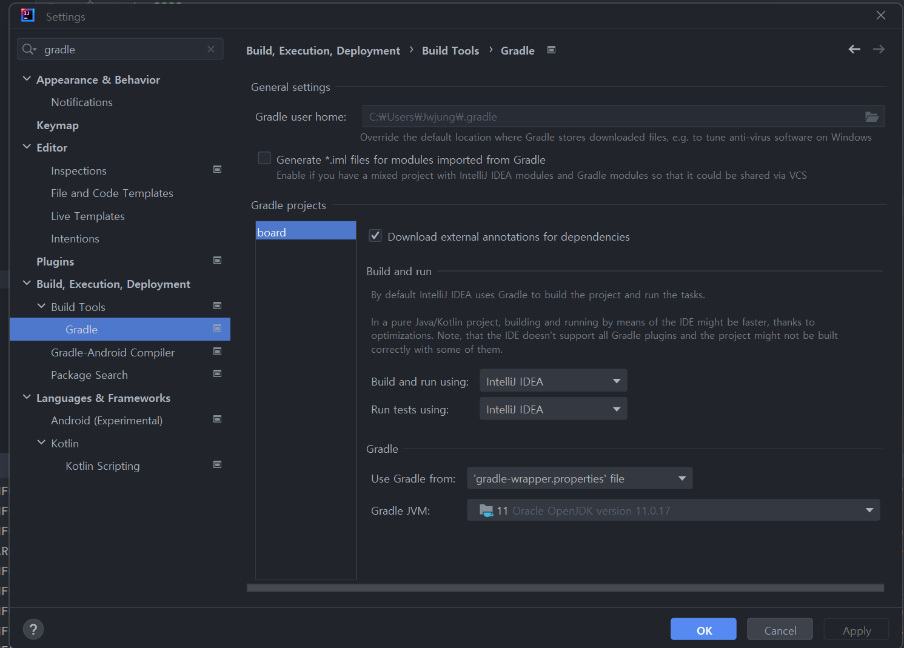Open Notifications settings
The width and height of the screenshot is (904, 648).
point(82,102)
